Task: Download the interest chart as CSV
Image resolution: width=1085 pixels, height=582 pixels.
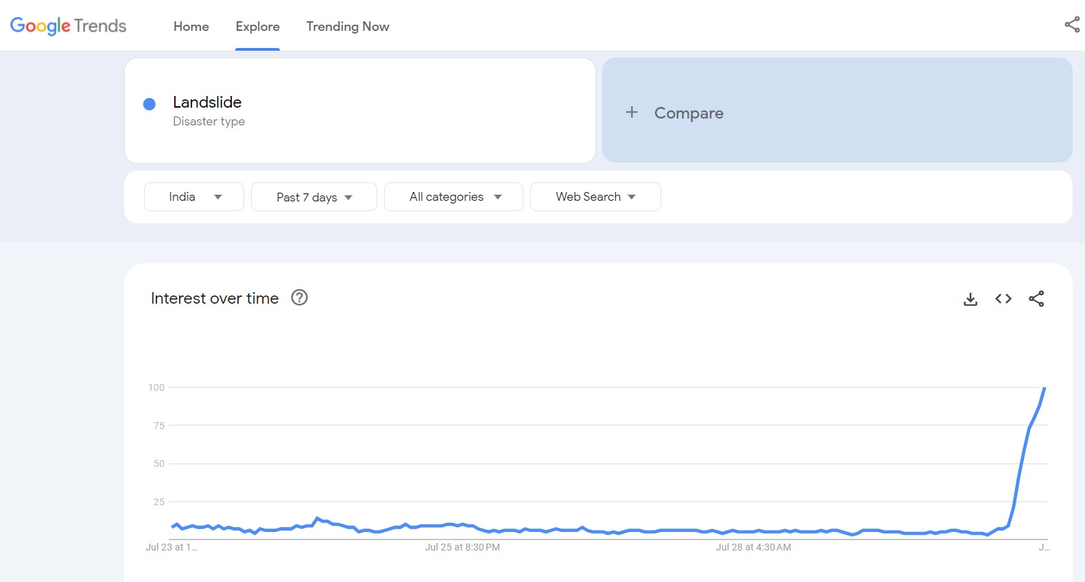Action: (x=970, y=299)
